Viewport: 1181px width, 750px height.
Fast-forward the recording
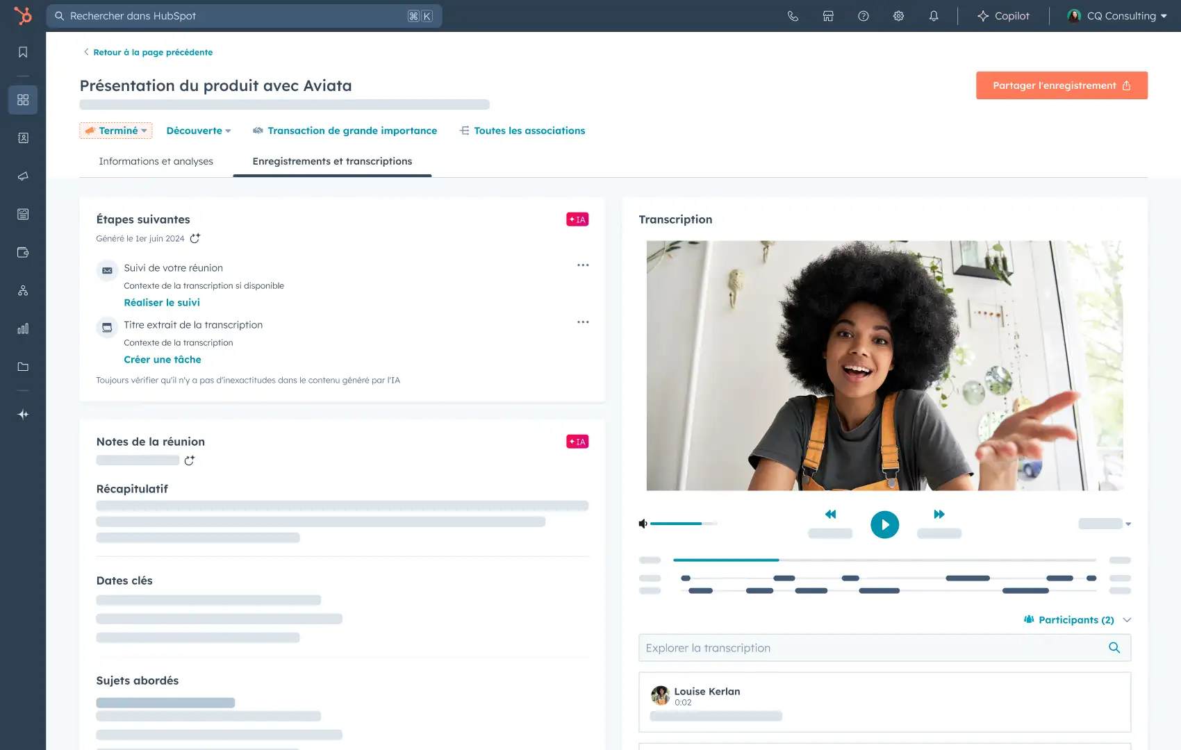pyautogui.click(x=939, y=515)
